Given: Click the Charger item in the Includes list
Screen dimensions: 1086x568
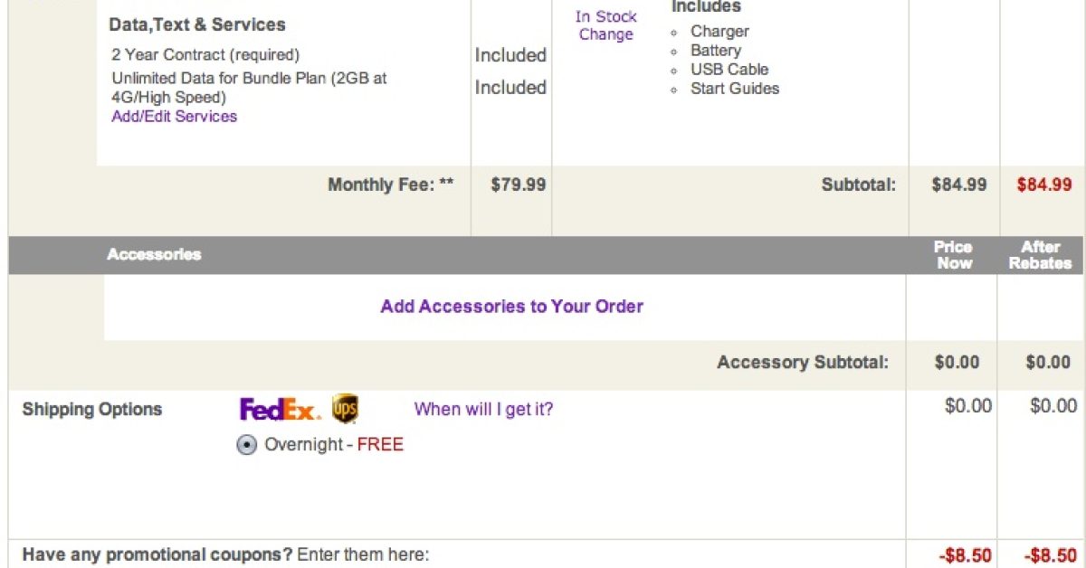Looking at the screenshot, I should coord(719,32).
